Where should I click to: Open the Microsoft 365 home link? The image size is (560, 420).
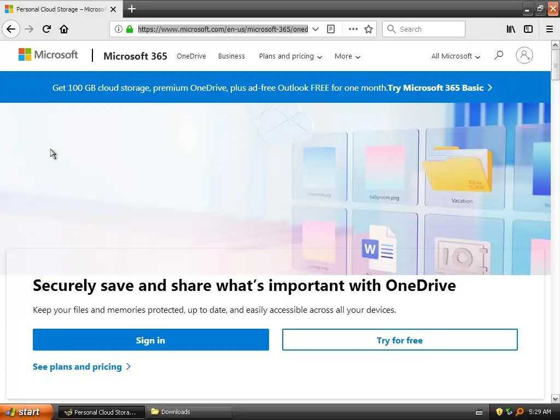tap(135, 56)
